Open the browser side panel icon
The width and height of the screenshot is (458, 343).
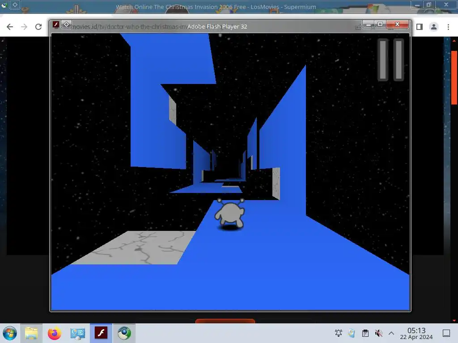[420, 27]
